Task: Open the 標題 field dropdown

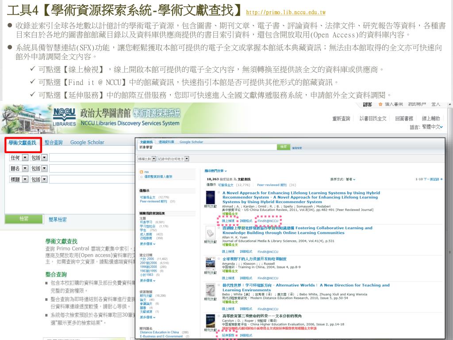Action: coord(25,179)
